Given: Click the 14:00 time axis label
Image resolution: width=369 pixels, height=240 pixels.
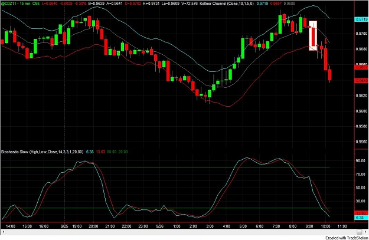Looking at the screenshot, I should point(11,226).
